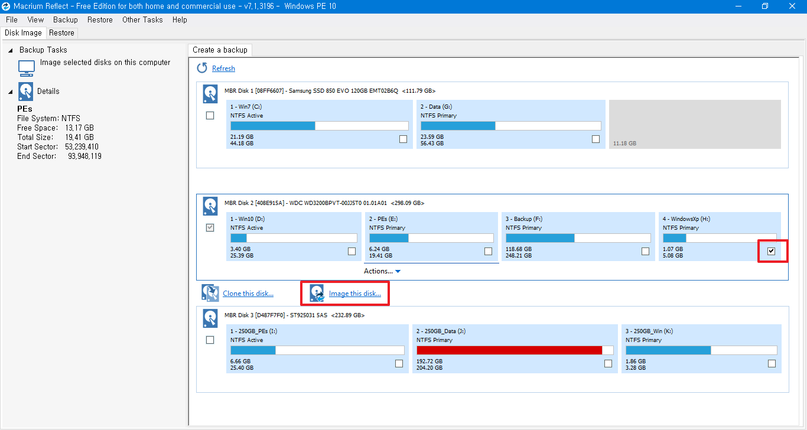Click the MBR Disk 3 ST925031 header text
This screenshot has width=807, height=430.
295,315
